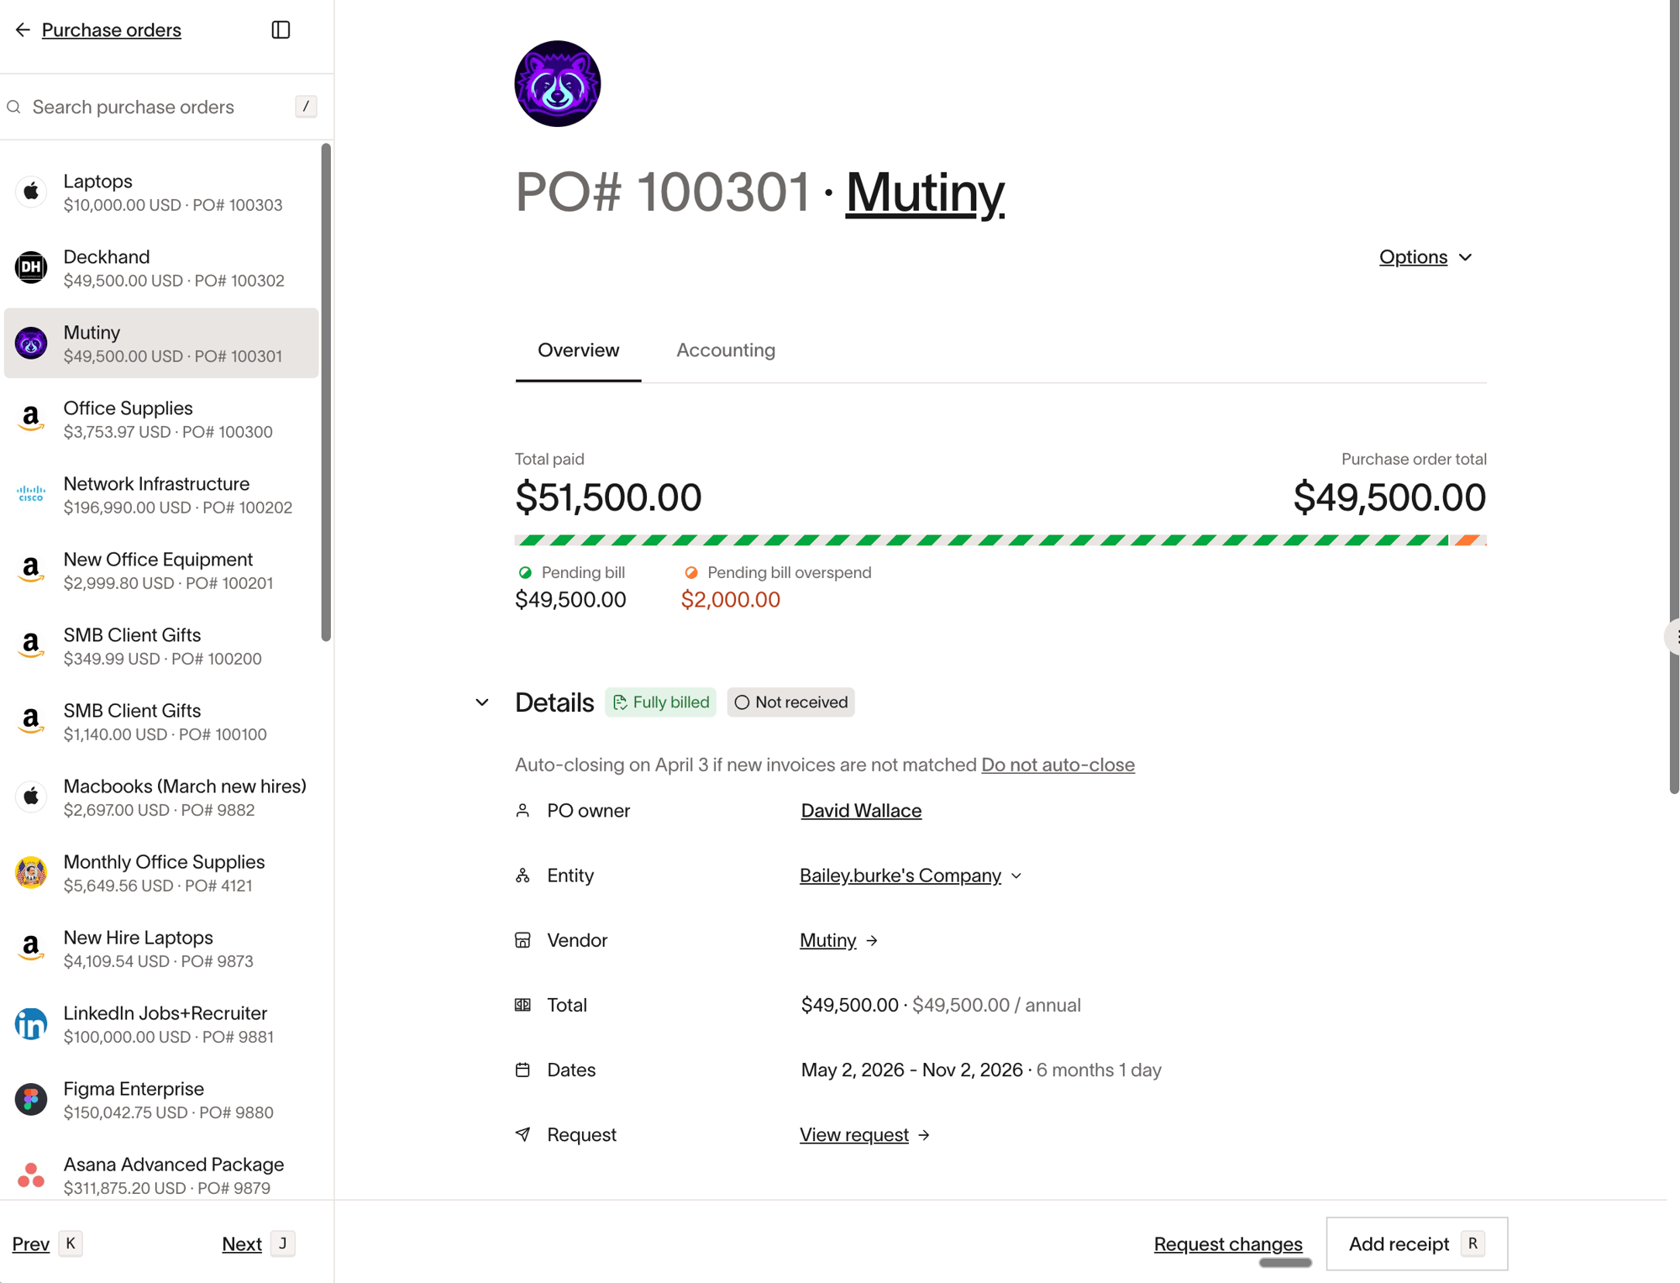
Task: Select Asana Advanced Package PO# 9879 row
Action: 161,1175
